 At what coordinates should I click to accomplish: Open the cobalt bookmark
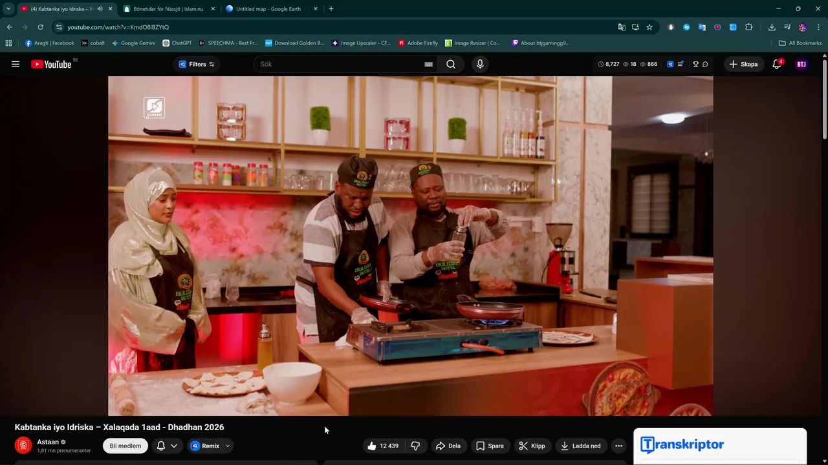click(x=93, y=43)
